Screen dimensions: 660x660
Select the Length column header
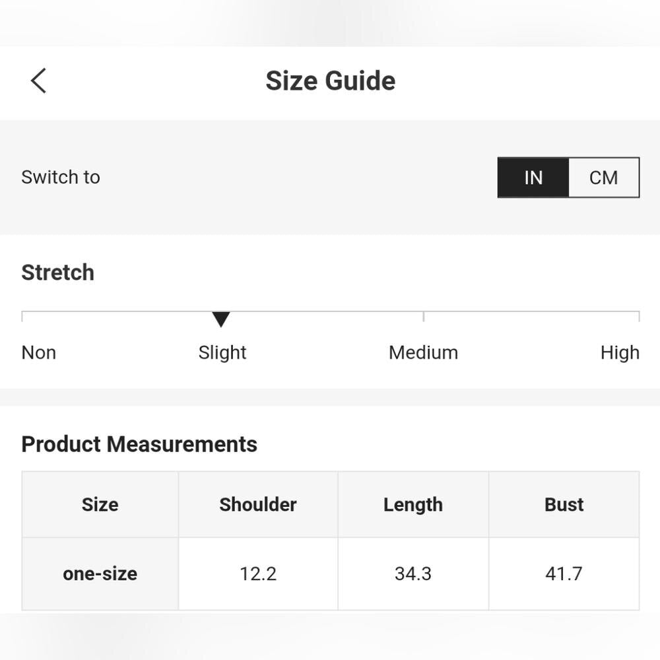click(413, 505)
